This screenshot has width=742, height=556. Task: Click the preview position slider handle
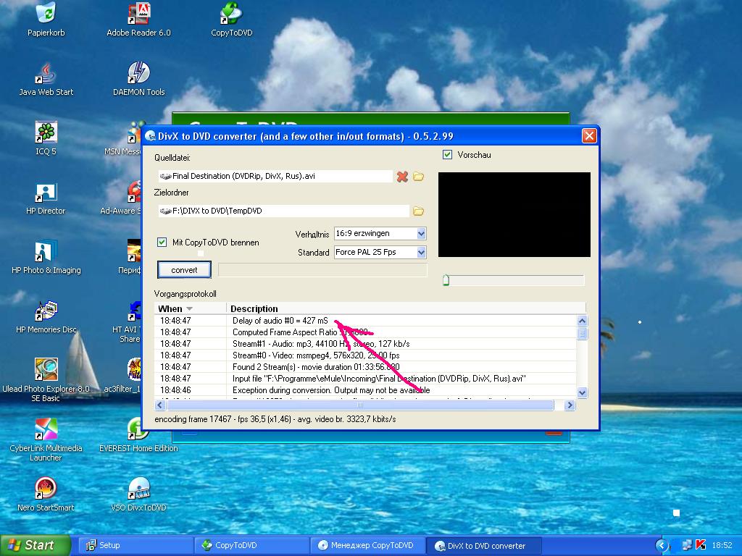(x=446, y=280)
